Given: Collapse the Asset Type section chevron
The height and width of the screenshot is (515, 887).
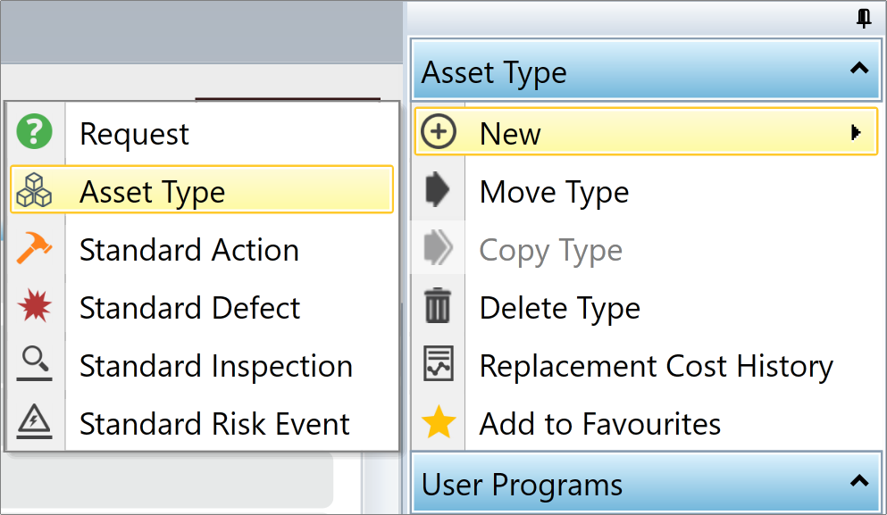Looking at the screenshot, I should (x=859, y=69).
